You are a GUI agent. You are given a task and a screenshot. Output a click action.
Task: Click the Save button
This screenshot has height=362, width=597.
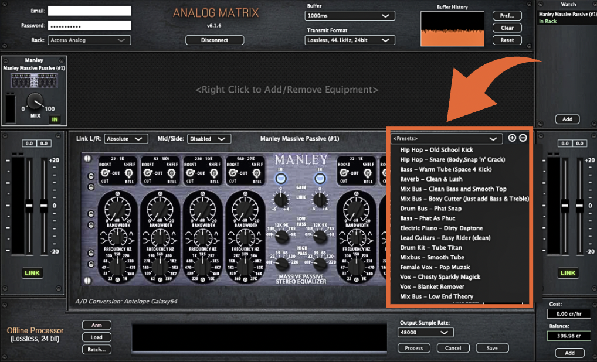[x=492, y=348]
